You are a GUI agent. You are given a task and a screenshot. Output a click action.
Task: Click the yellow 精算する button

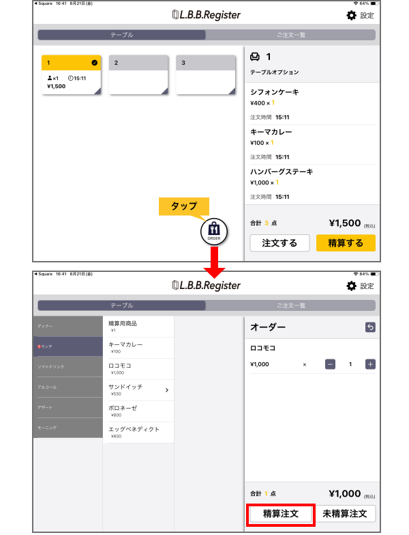click(x=346, y=243)
